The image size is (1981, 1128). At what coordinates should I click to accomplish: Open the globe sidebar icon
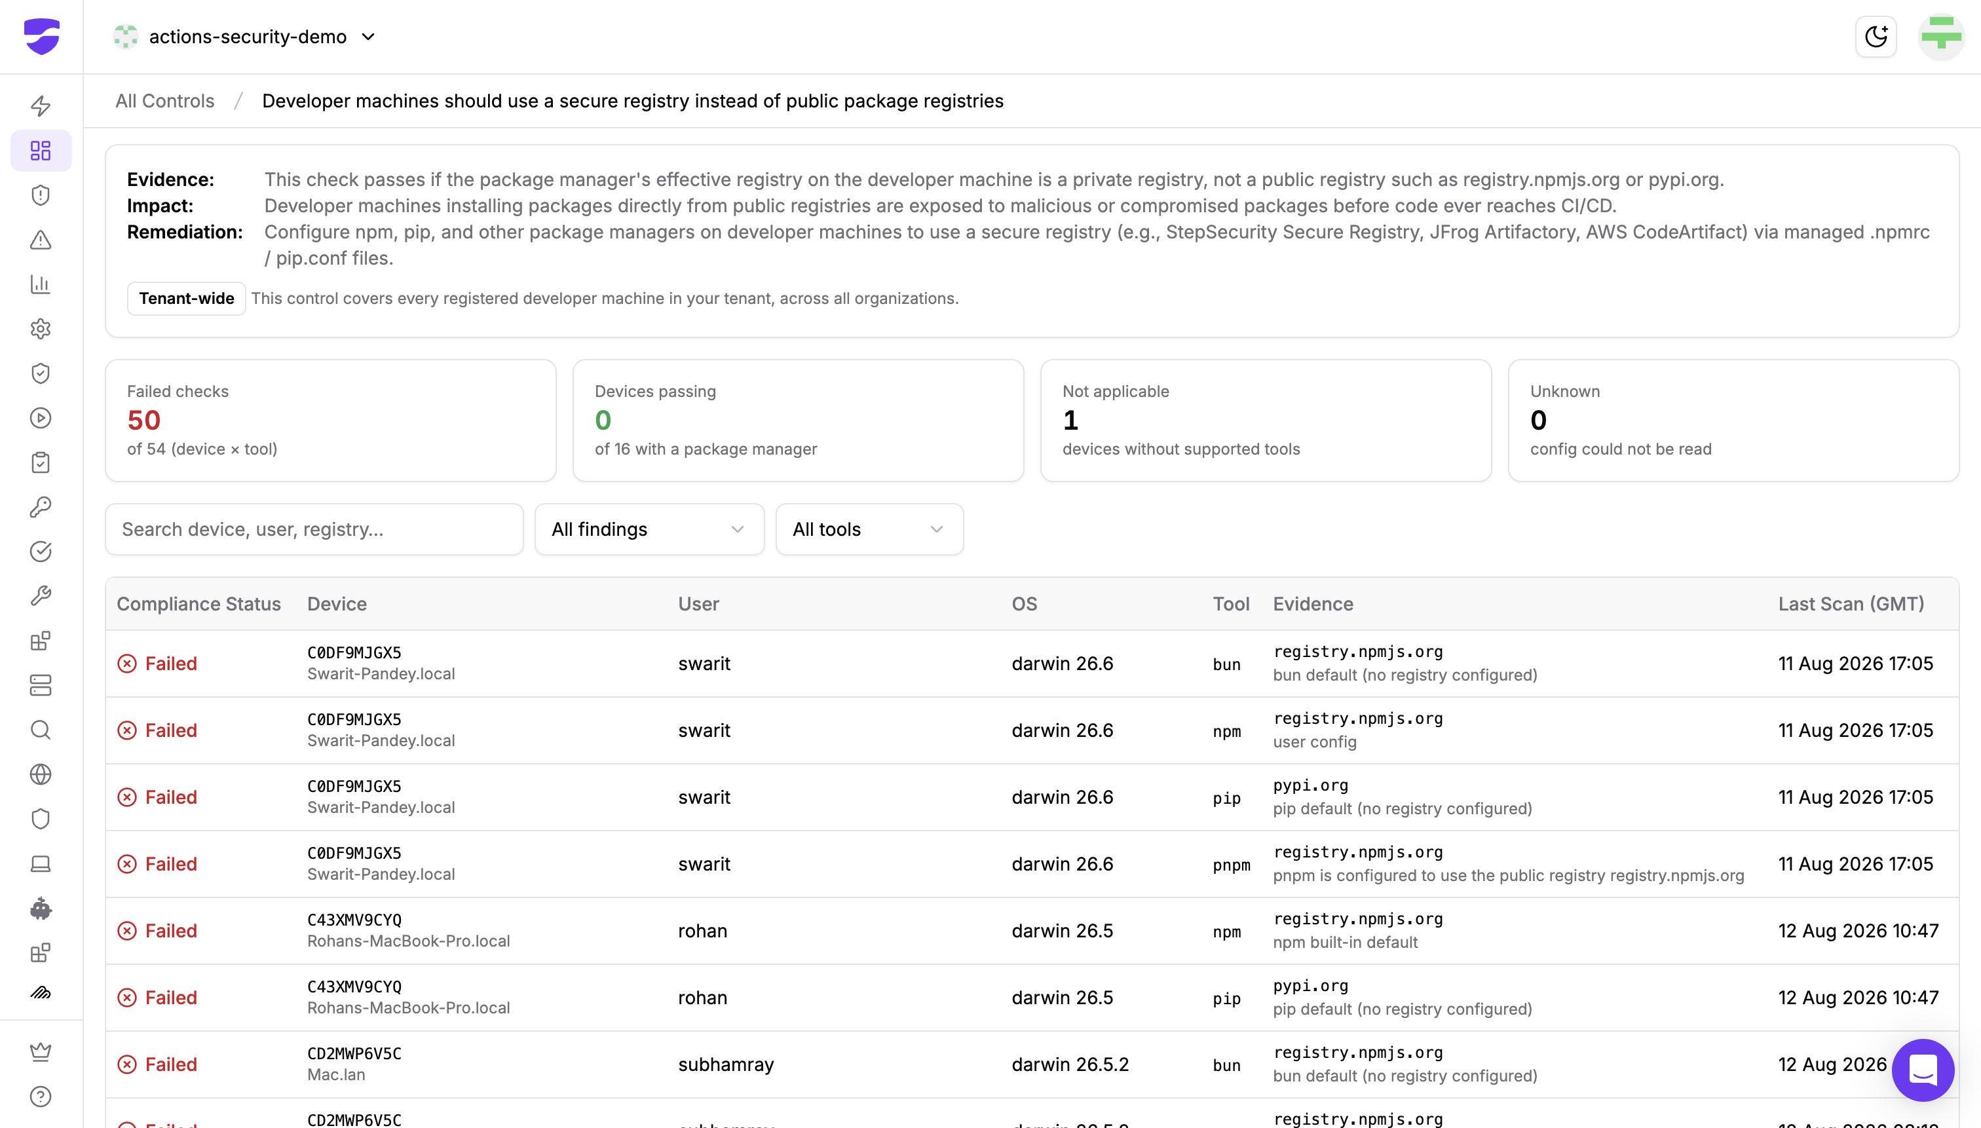pyautogui.click(x=41, y=775)
